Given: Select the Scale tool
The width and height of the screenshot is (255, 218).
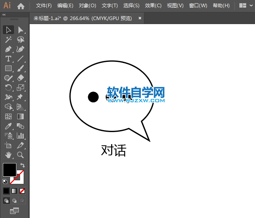Looking at the screenshot, I should point(20,88).
